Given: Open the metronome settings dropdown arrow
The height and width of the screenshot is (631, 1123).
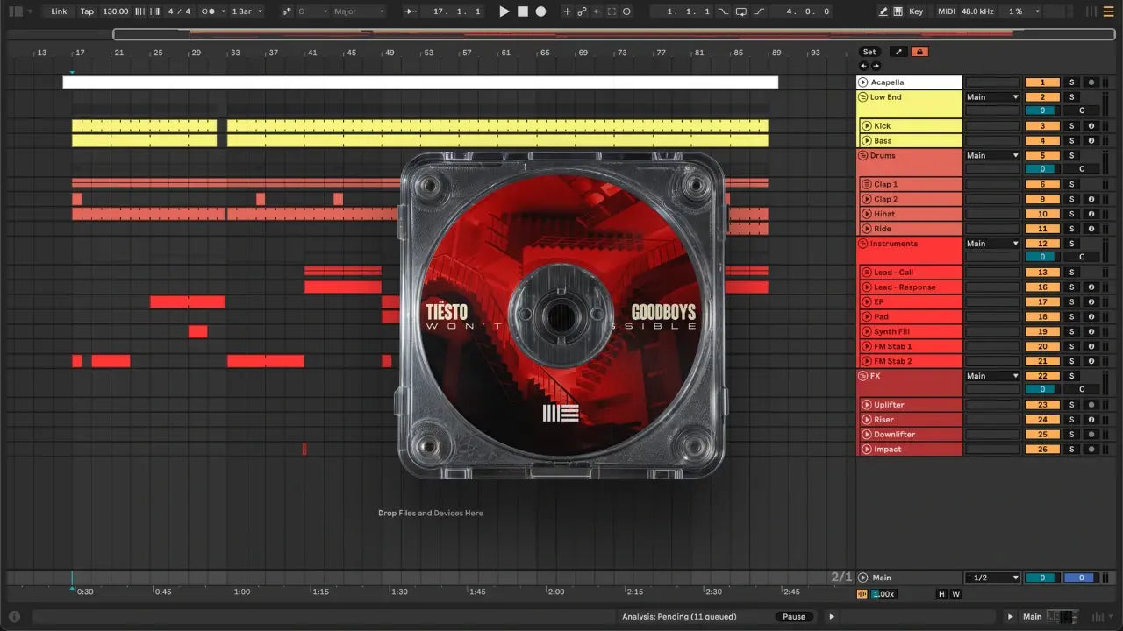Looking at the screenshot, I should click(224, 11).
